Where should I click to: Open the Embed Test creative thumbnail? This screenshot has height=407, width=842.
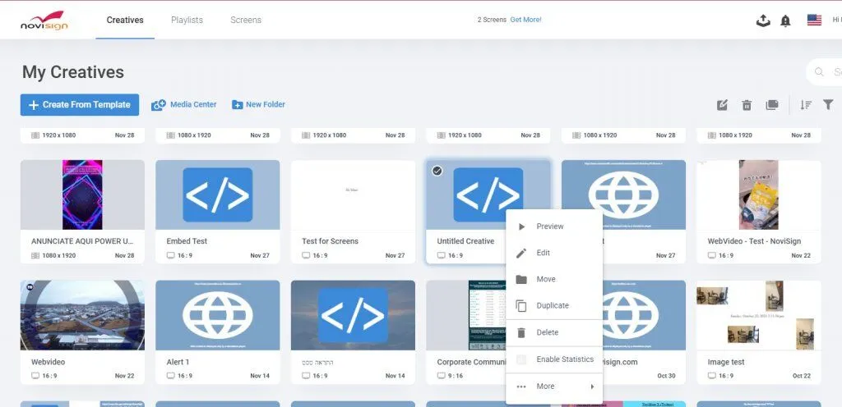[217, 194]
